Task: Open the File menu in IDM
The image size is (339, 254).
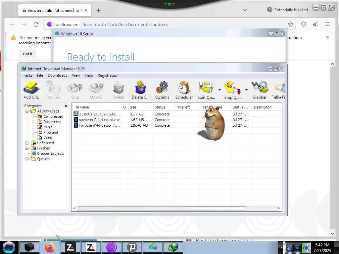Action: pyautogui.click(x=40, y=75)
